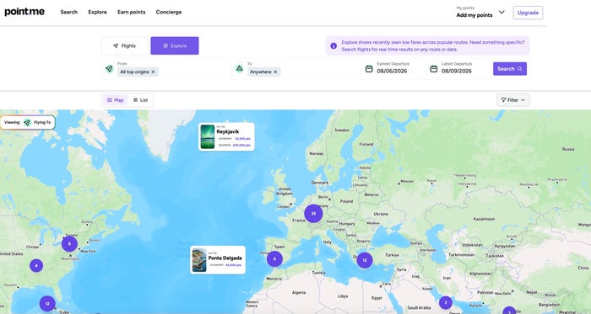Click the Filter chevron arrow
Image resolution: width=591 pixels, height=314 pixels.
[523, 100]
